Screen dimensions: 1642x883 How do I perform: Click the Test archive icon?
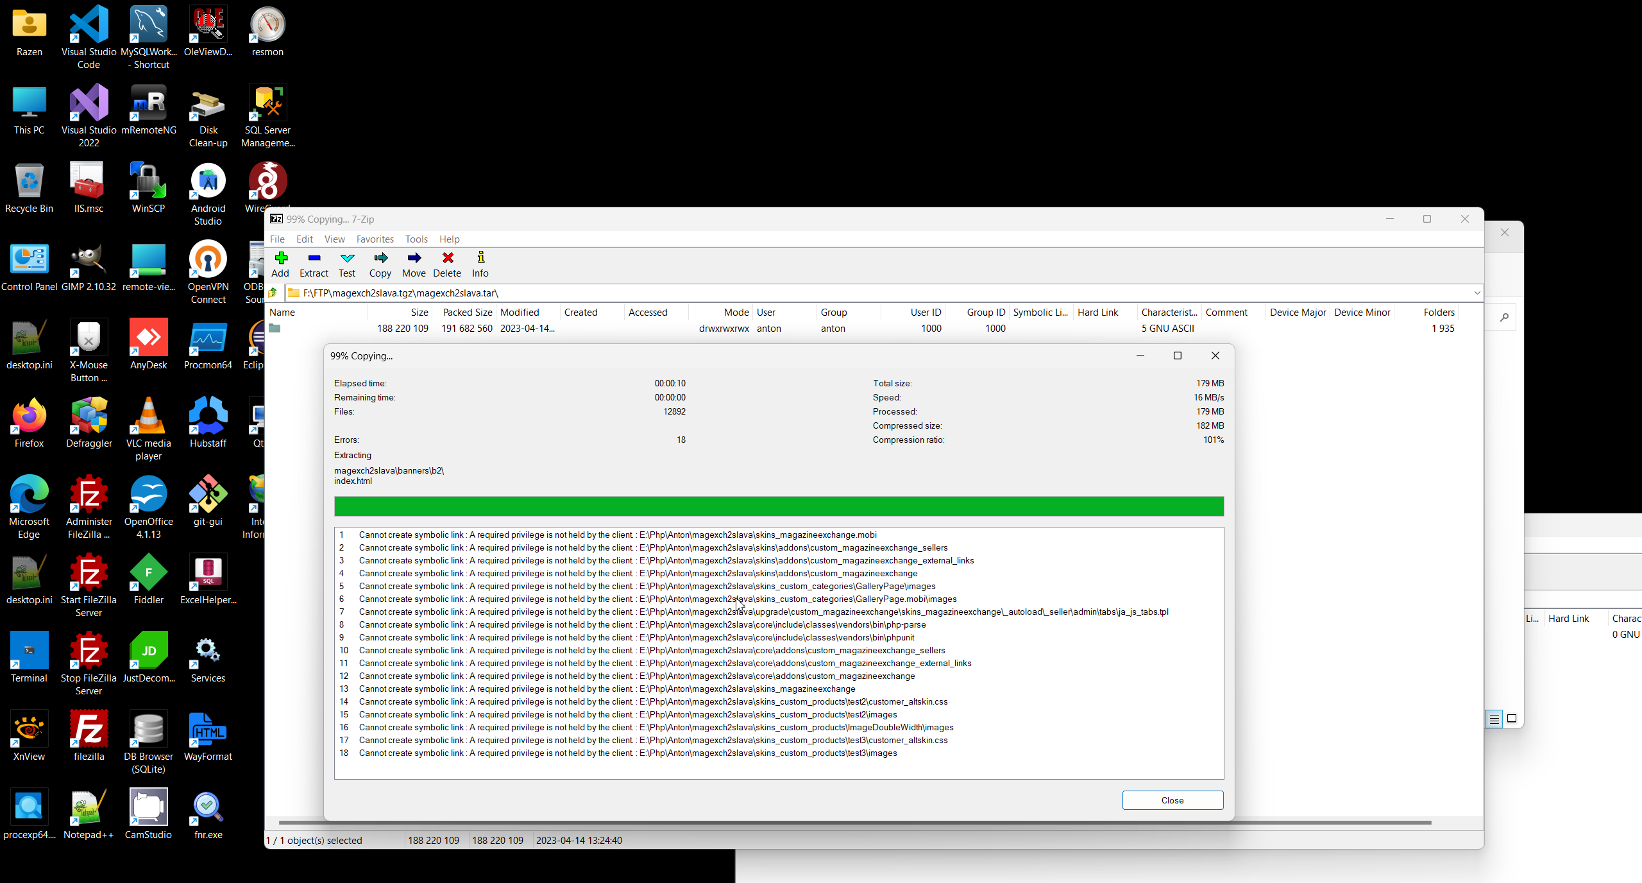tap(347, 264)
